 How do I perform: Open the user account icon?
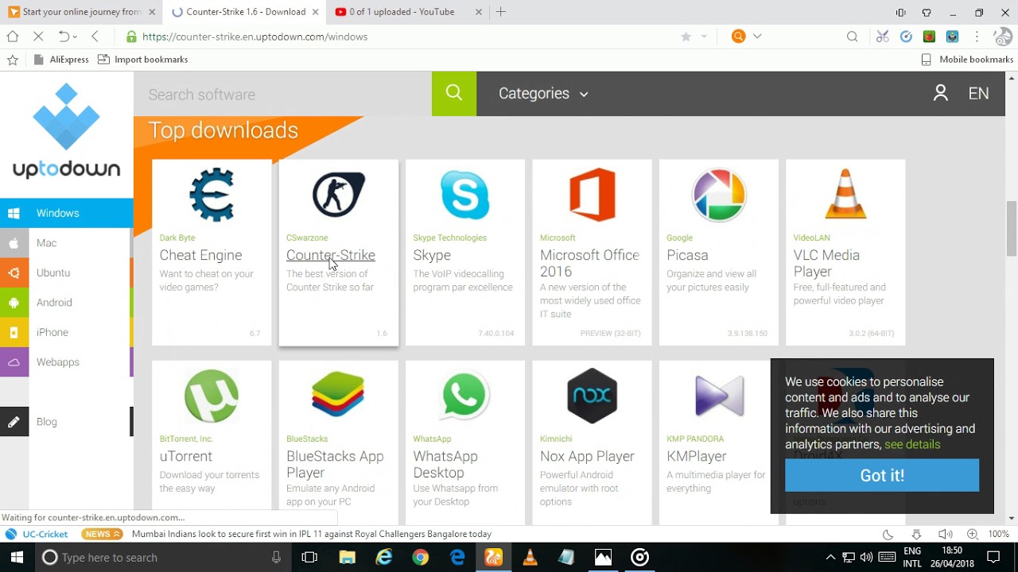tap(941, 93)
